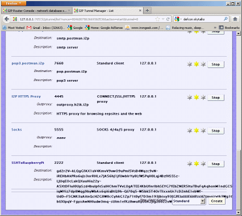Select port value 7660
Viewport: 242px width, 216px height.
(59, 63)
